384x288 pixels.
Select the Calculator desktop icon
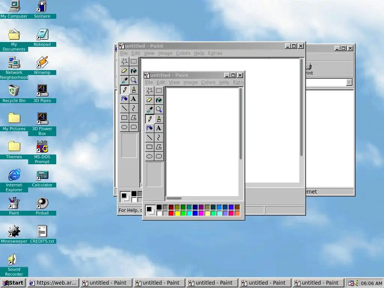coord(42,178)
